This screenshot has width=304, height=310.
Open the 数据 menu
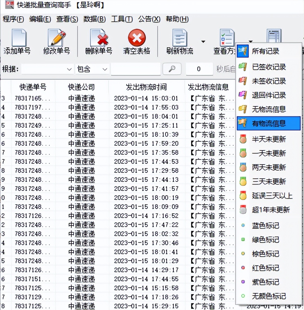click(x=94, y=19)
